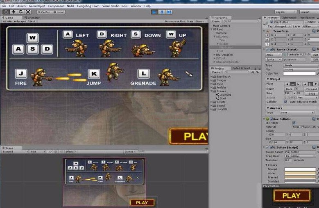Click the Transition seconds field
Viewport: 319px width, 208px height.
pos(288,160)
